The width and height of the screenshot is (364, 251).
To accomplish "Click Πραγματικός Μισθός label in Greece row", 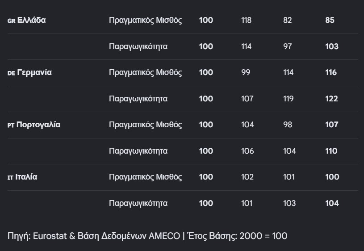I will tap(145, 21).
